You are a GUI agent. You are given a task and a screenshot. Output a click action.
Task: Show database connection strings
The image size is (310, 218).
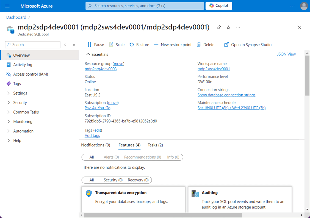[x=226, y=95]
